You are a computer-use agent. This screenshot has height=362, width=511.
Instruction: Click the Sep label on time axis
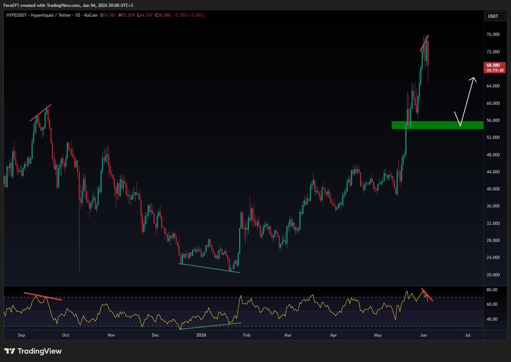coord(22,335)
